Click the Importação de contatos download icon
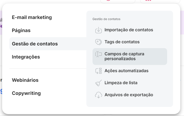 [x=99, y=30]
